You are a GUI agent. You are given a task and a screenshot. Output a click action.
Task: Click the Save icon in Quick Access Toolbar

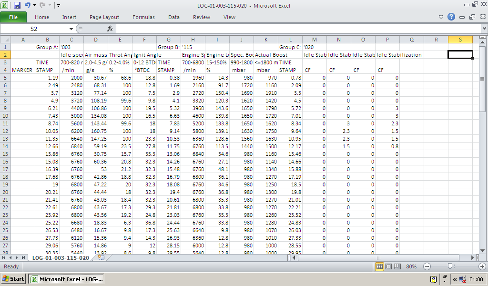[17, 5]
